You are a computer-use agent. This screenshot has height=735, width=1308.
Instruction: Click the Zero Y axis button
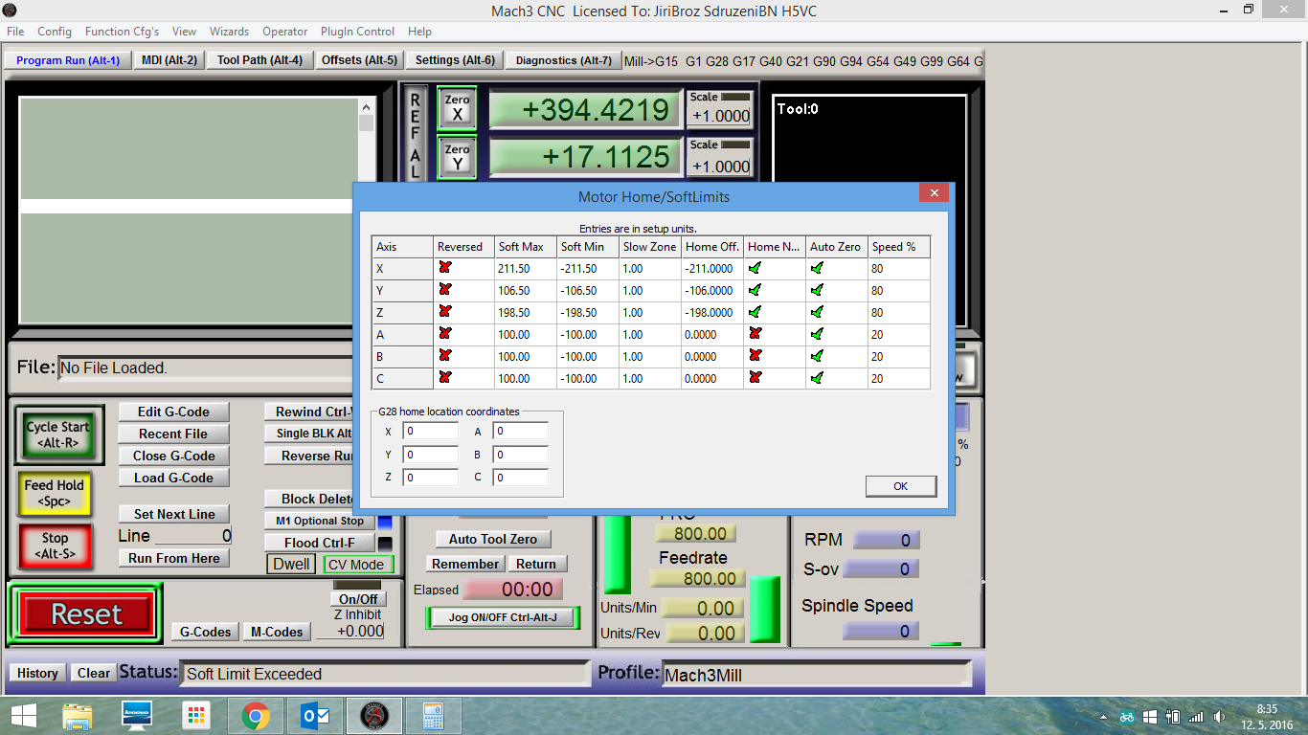(457, 157)
